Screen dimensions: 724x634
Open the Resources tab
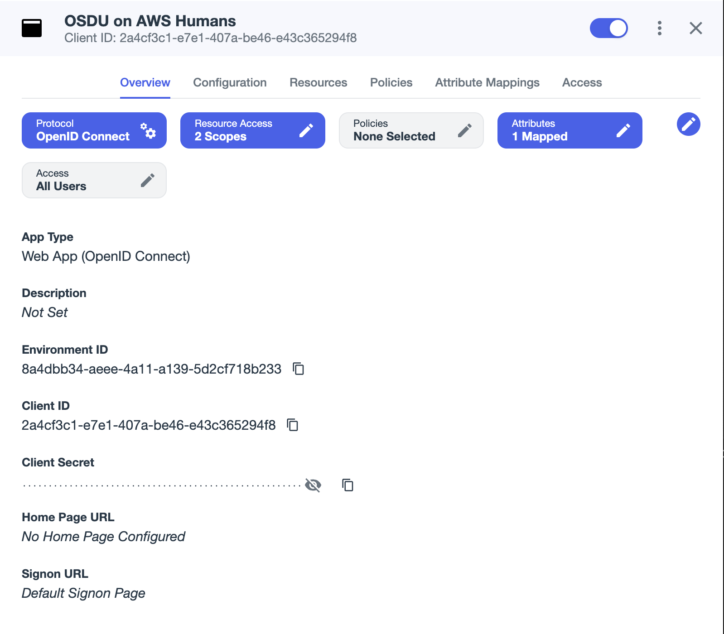(319, 82)
